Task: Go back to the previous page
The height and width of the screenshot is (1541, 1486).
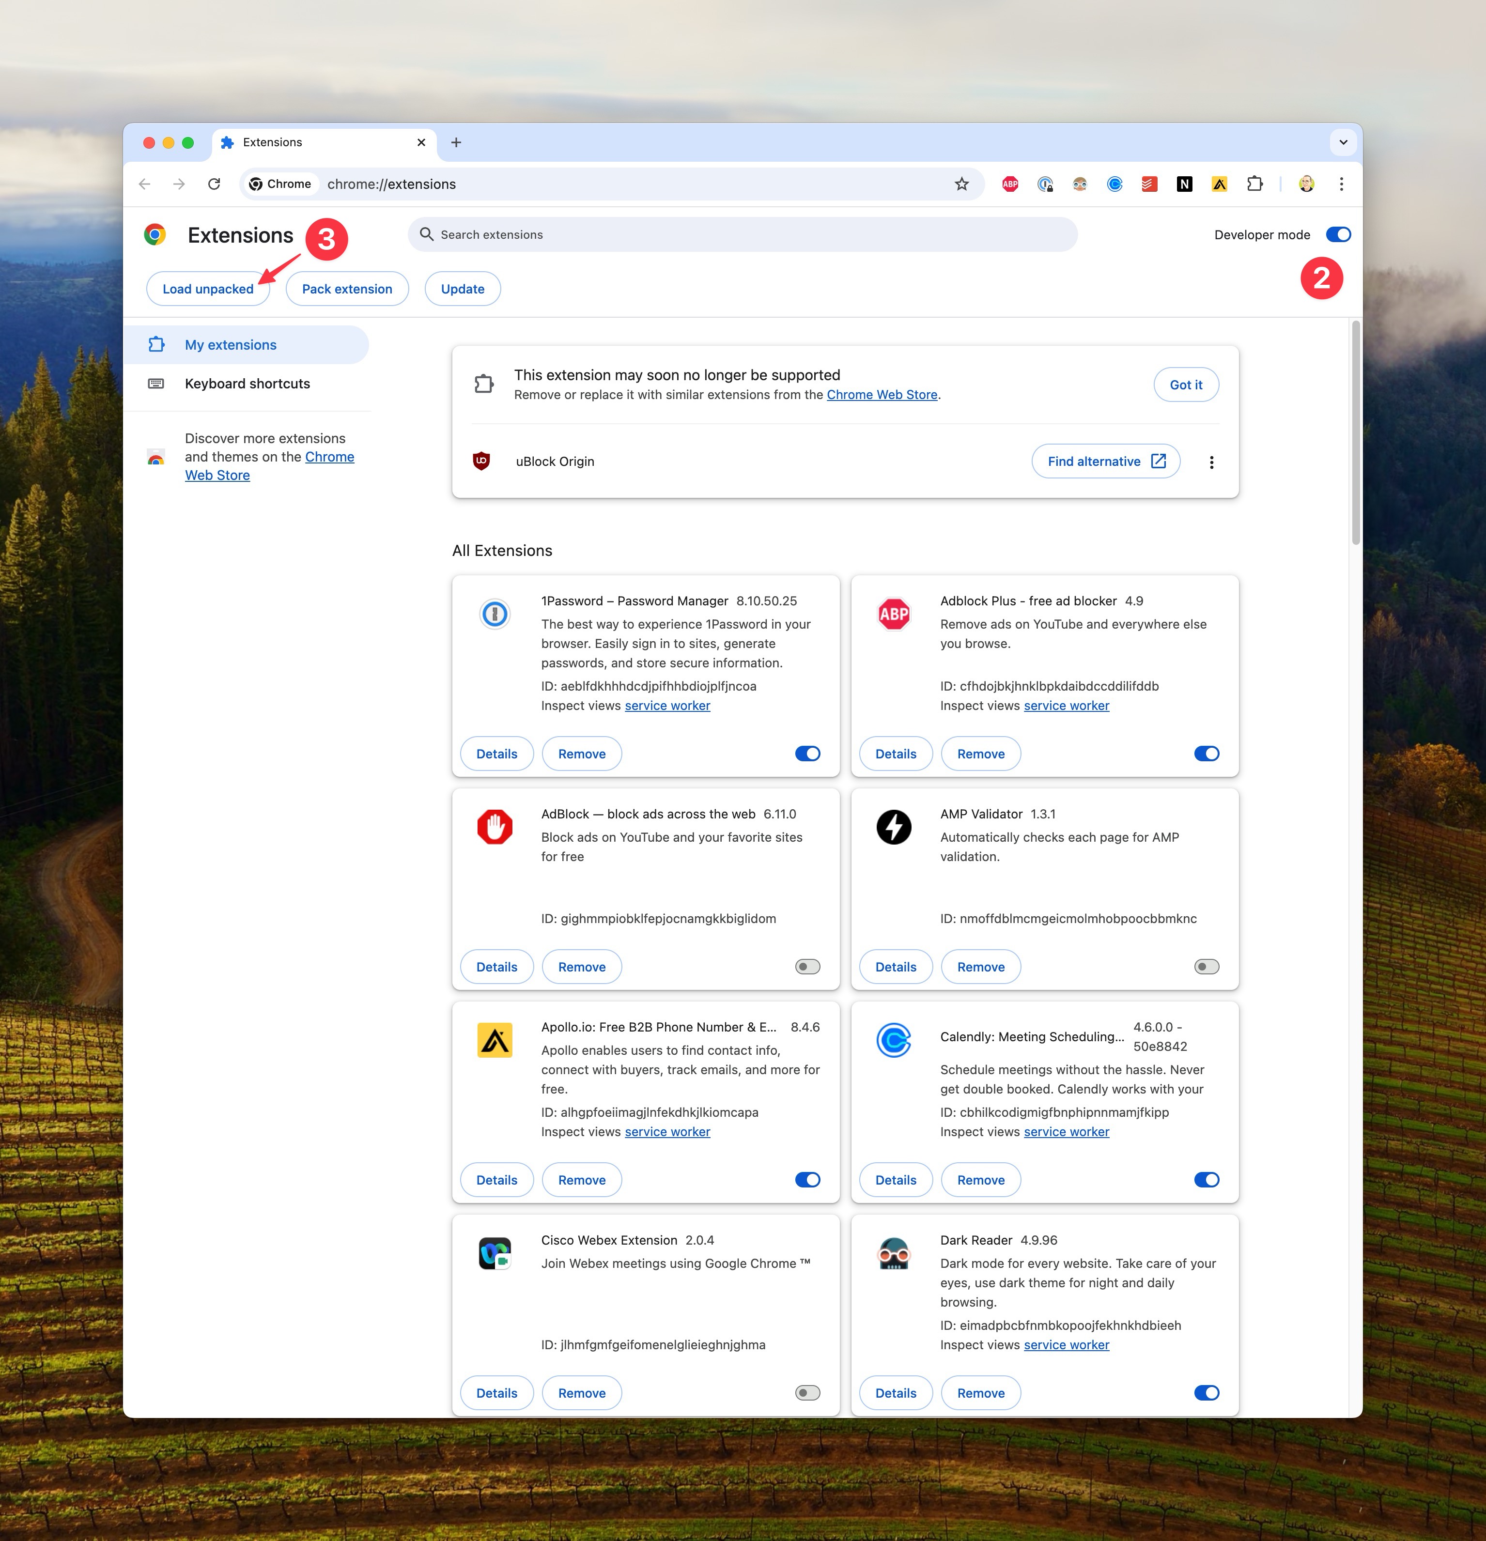Action: (x=145, y=184)
